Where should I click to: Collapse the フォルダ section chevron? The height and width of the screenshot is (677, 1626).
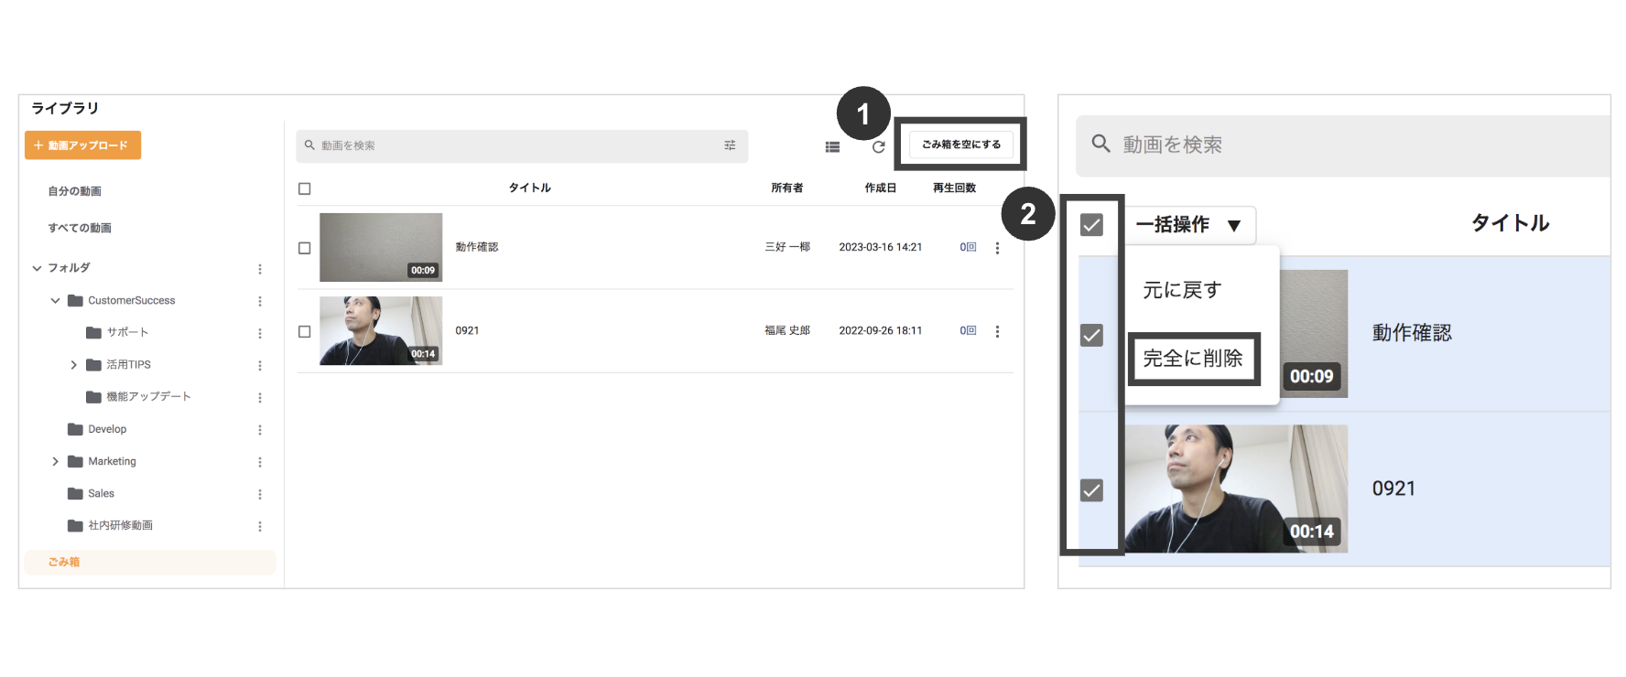pos(37,268)
